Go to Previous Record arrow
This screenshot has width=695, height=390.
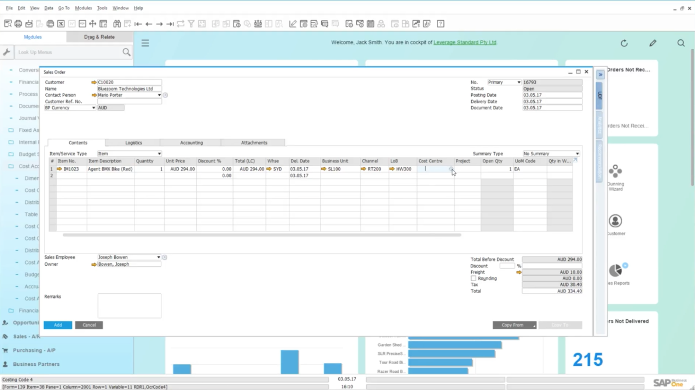149,24
